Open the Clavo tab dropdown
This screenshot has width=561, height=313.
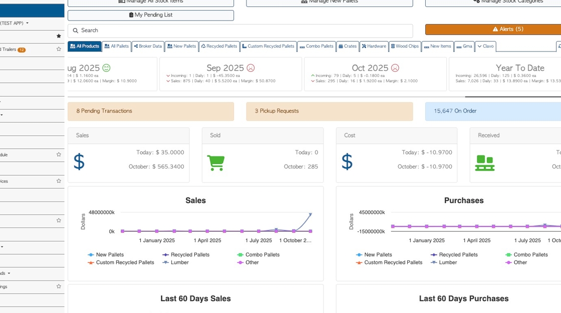point(485,46)
